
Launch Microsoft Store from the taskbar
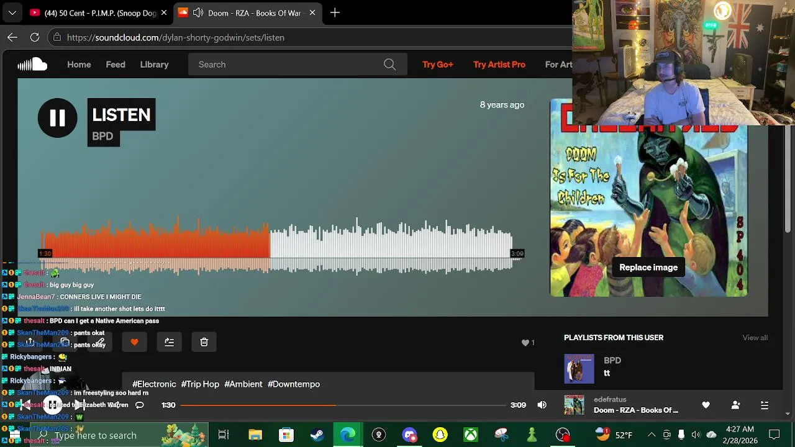click(x=286, y=435)
